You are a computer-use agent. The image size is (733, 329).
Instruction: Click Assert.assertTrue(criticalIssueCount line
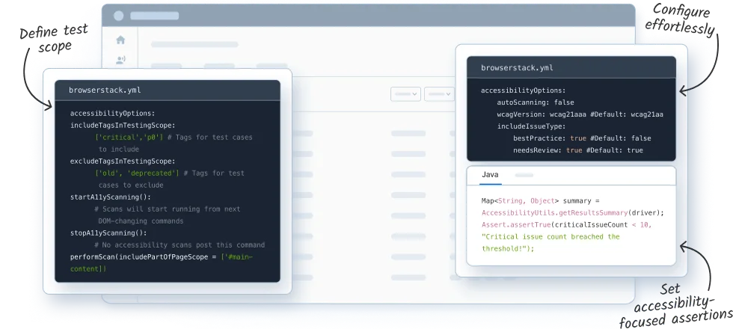(x=567, y=225)
